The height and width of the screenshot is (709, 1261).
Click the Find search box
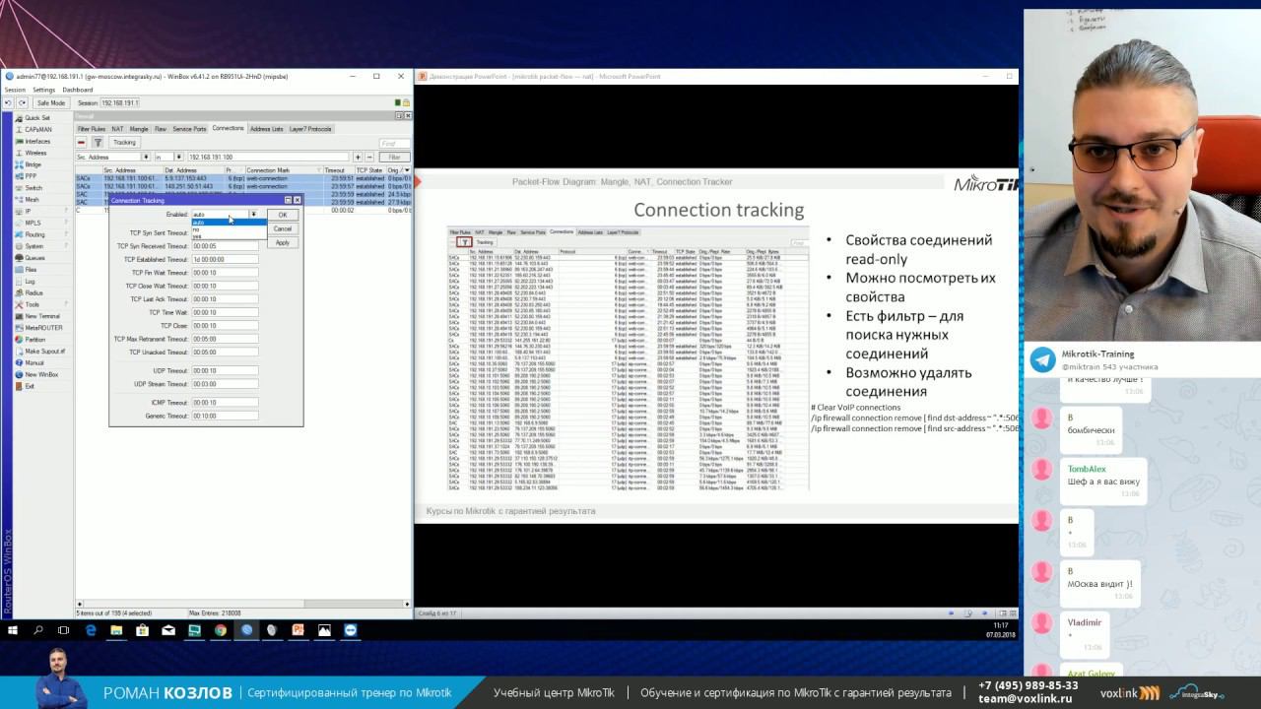tap(394, 143)
